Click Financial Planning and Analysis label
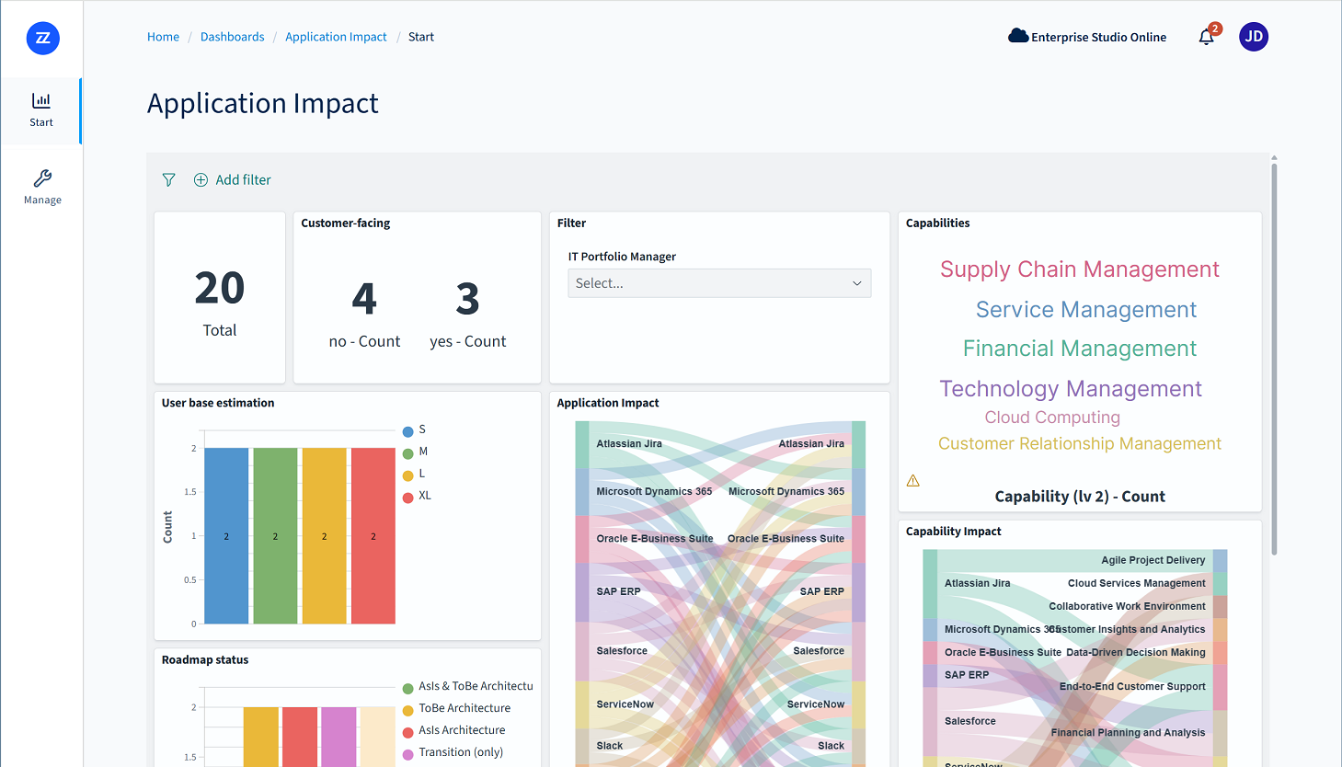The width and height of the screenshot is (1342, 767). (x=1128, y=733)
